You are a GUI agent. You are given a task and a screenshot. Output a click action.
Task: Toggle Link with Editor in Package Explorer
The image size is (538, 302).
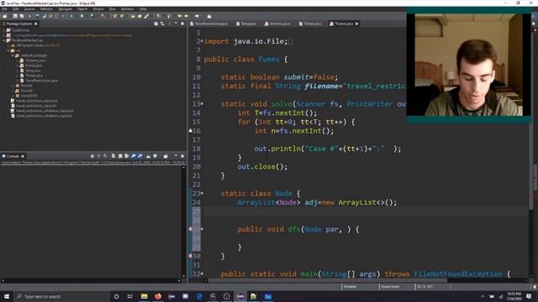coord(162,23)
